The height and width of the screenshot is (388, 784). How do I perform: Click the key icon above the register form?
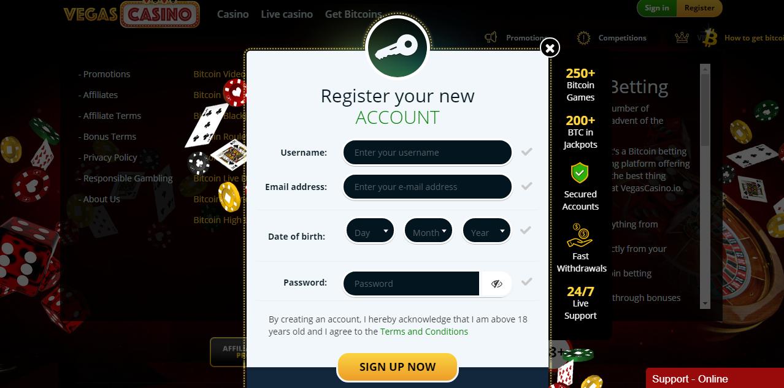397,47
